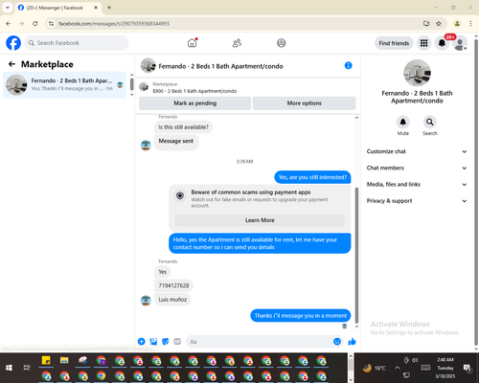Open the Notifications bell
Image resolution: width=479 pixels, height=383 pixels.
point(442,43)
